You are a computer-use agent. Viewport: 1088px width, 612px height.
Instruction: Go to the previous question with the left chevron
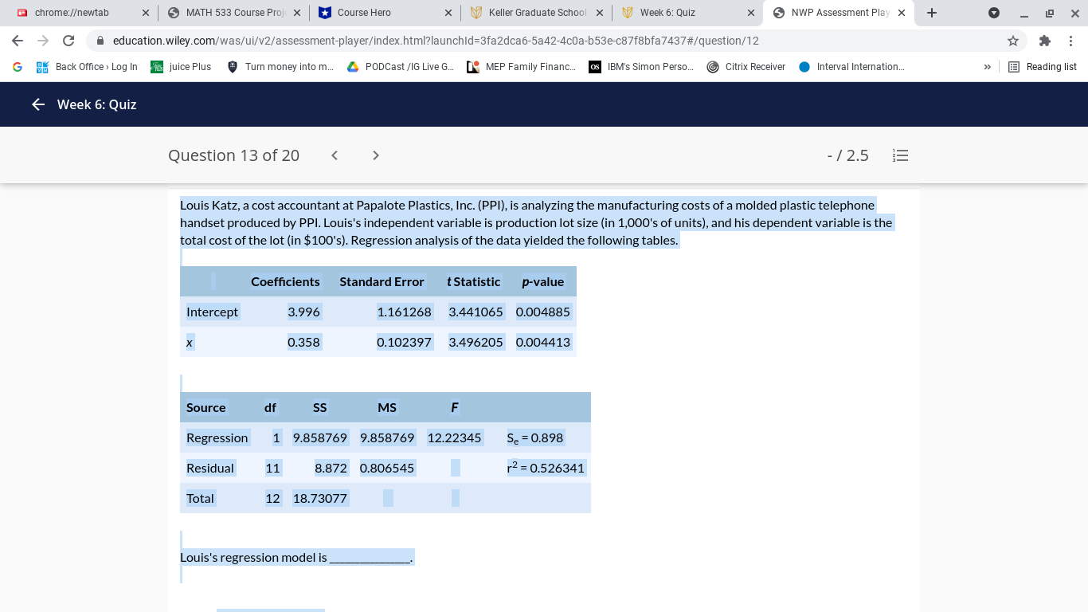pos(335,155)
